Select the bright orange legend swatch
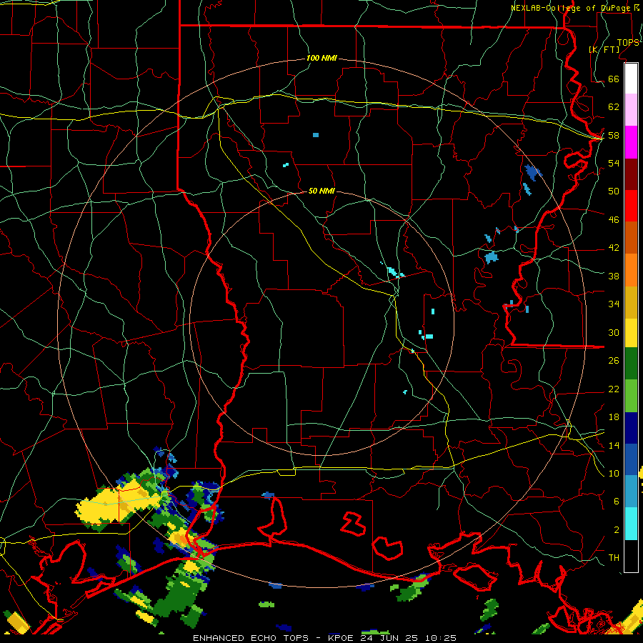Screen dimensions: 643x643 631,270
